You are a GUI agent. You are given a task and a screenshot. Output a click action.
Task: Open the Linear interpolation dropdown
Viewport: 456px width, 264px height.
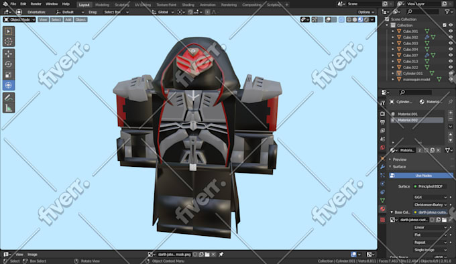click(x=430, y=227)
